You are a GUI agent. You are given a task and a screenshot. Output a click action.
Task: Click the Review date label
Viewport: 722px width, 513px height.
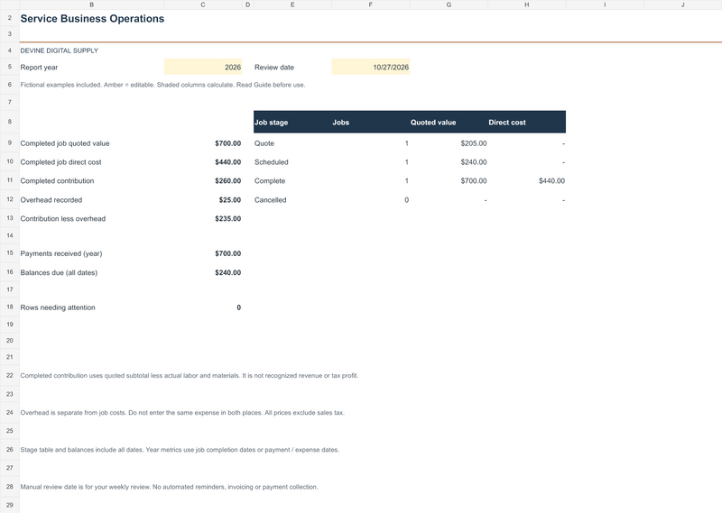[x=274, y=68]
